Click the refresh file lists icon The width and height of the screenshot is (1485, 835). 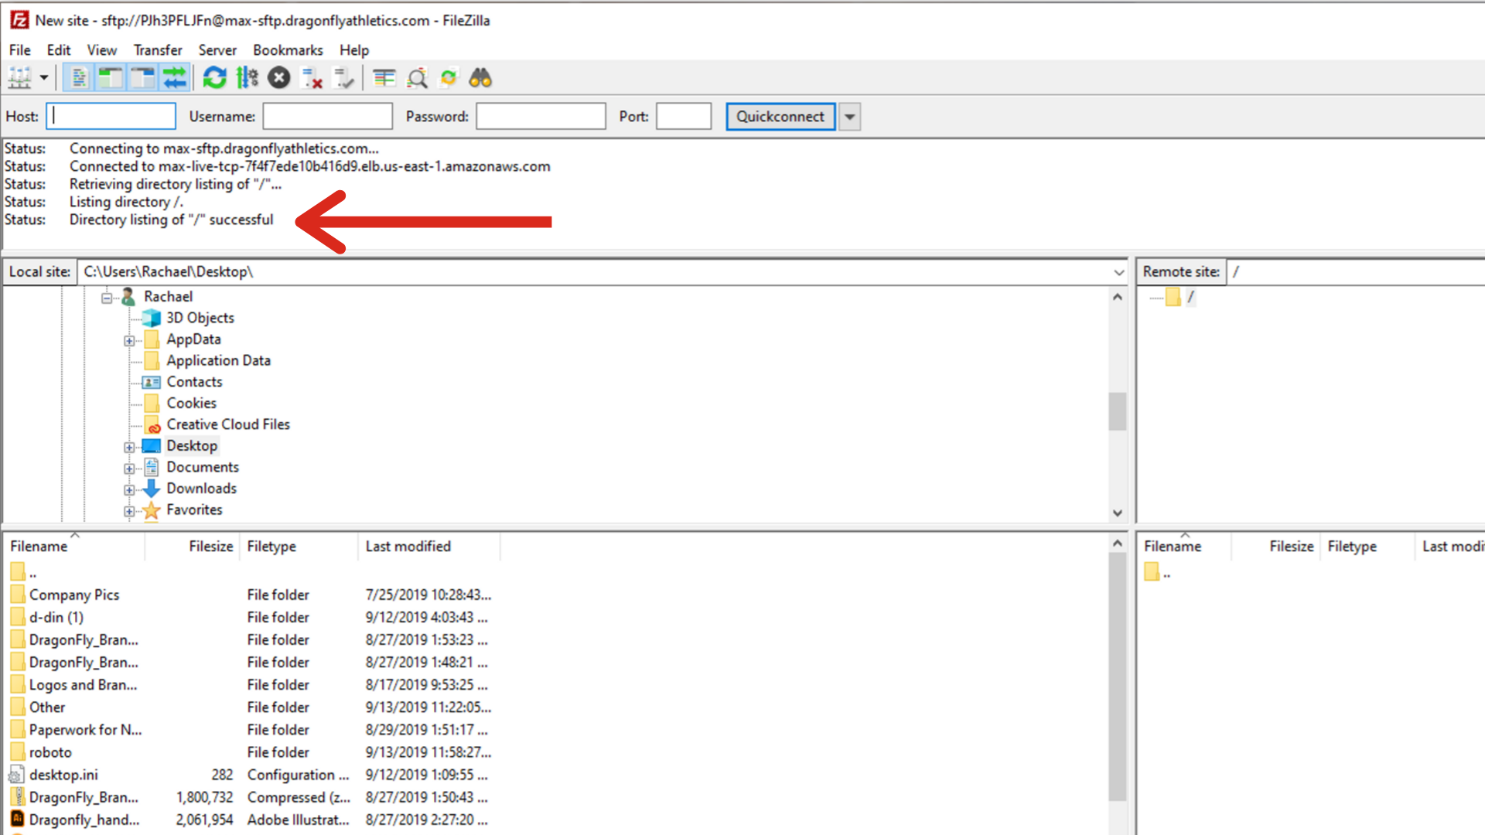(x=214, y=78)
